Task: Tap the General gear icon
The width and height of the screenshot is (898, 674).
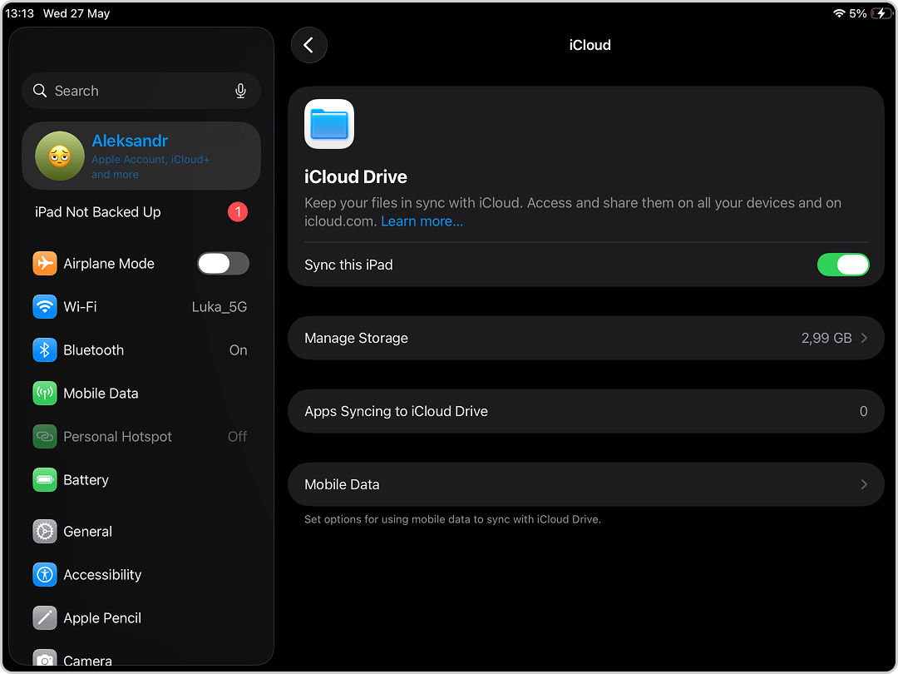Action: pos(45,531)
